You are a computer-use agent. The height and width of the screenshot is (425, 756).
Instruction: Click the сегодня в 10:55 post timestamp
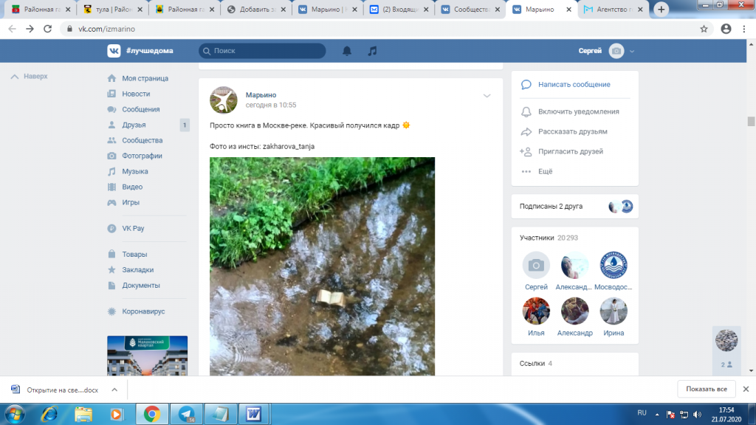271,105
